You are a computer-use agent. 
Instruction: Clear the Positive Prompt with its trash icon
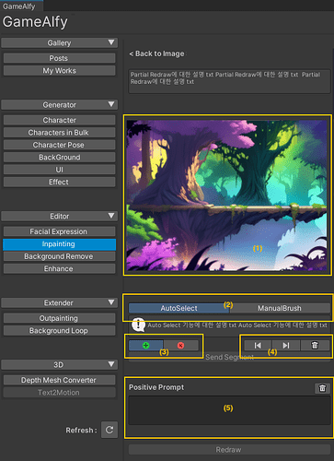[x=322, y=388]
